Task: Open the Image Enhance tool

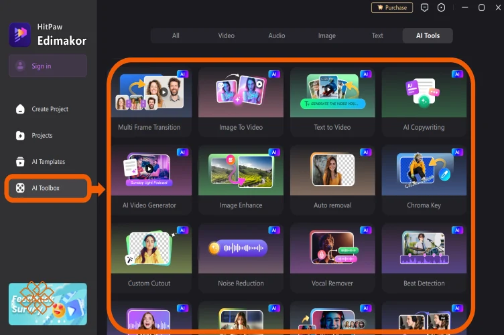Action: tap(241, 181)
